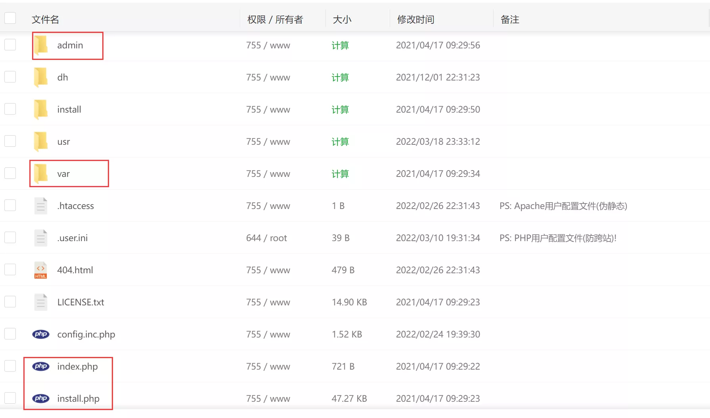
Task: Open the usr folder name
Action: tap(63, 142)
